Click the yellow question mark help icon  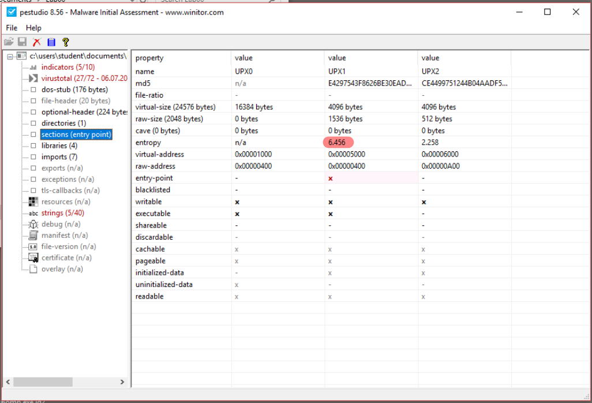[66, 42]
